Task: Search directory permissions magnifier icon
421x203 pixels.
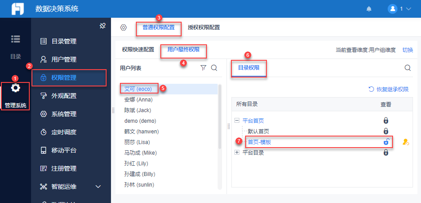Action: (x=408, y=68)
